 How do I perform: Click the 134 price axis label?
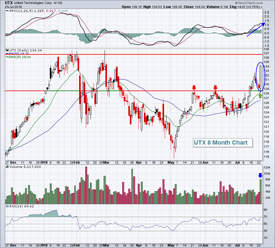[266, 67]
